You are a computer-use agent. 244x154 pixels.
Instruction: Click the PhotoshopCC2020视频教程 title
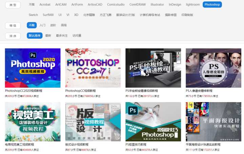pyautogui.click(x=23, y=91)
